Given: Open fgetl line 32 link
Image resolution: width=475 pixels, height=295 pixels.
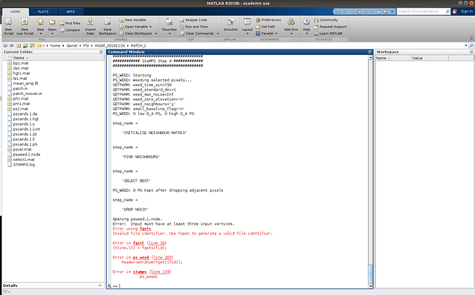Looking at the screenshot, I should coord(158,243).
